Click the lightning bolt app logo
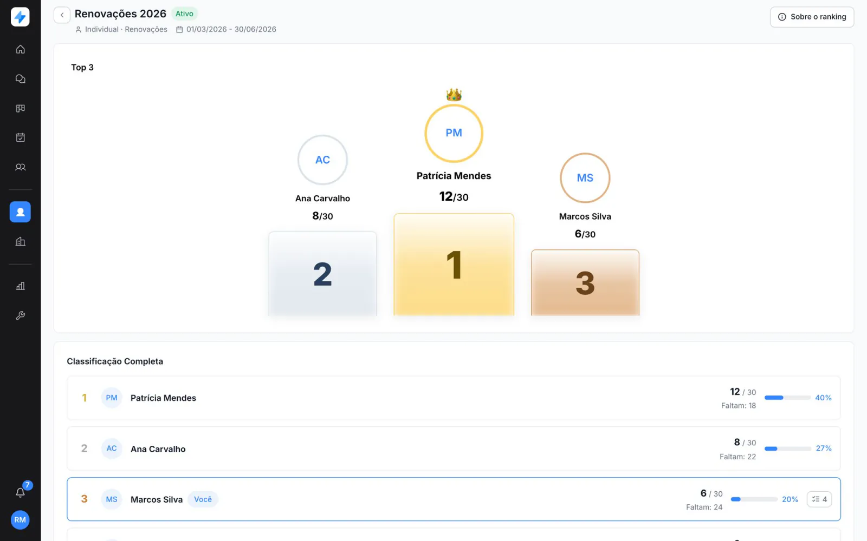 pos(20,17)
